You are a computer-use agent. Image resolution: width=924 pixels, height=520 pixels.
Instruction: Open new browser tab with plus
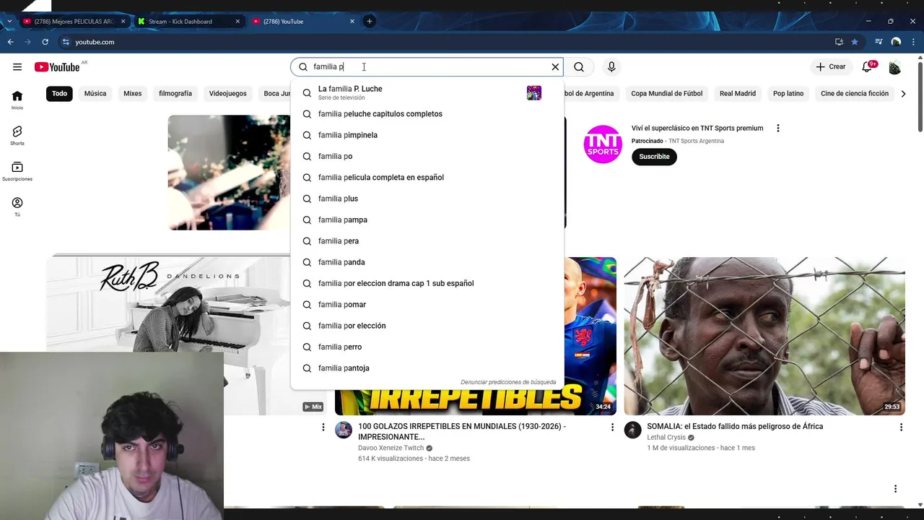(369, 21)
